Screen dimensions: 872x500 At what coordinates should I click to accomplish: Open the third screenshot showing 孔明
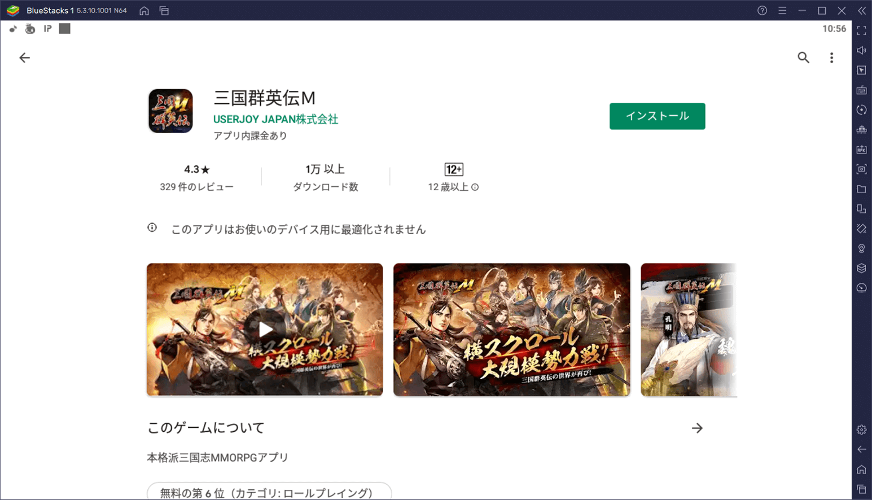[689, 330]
